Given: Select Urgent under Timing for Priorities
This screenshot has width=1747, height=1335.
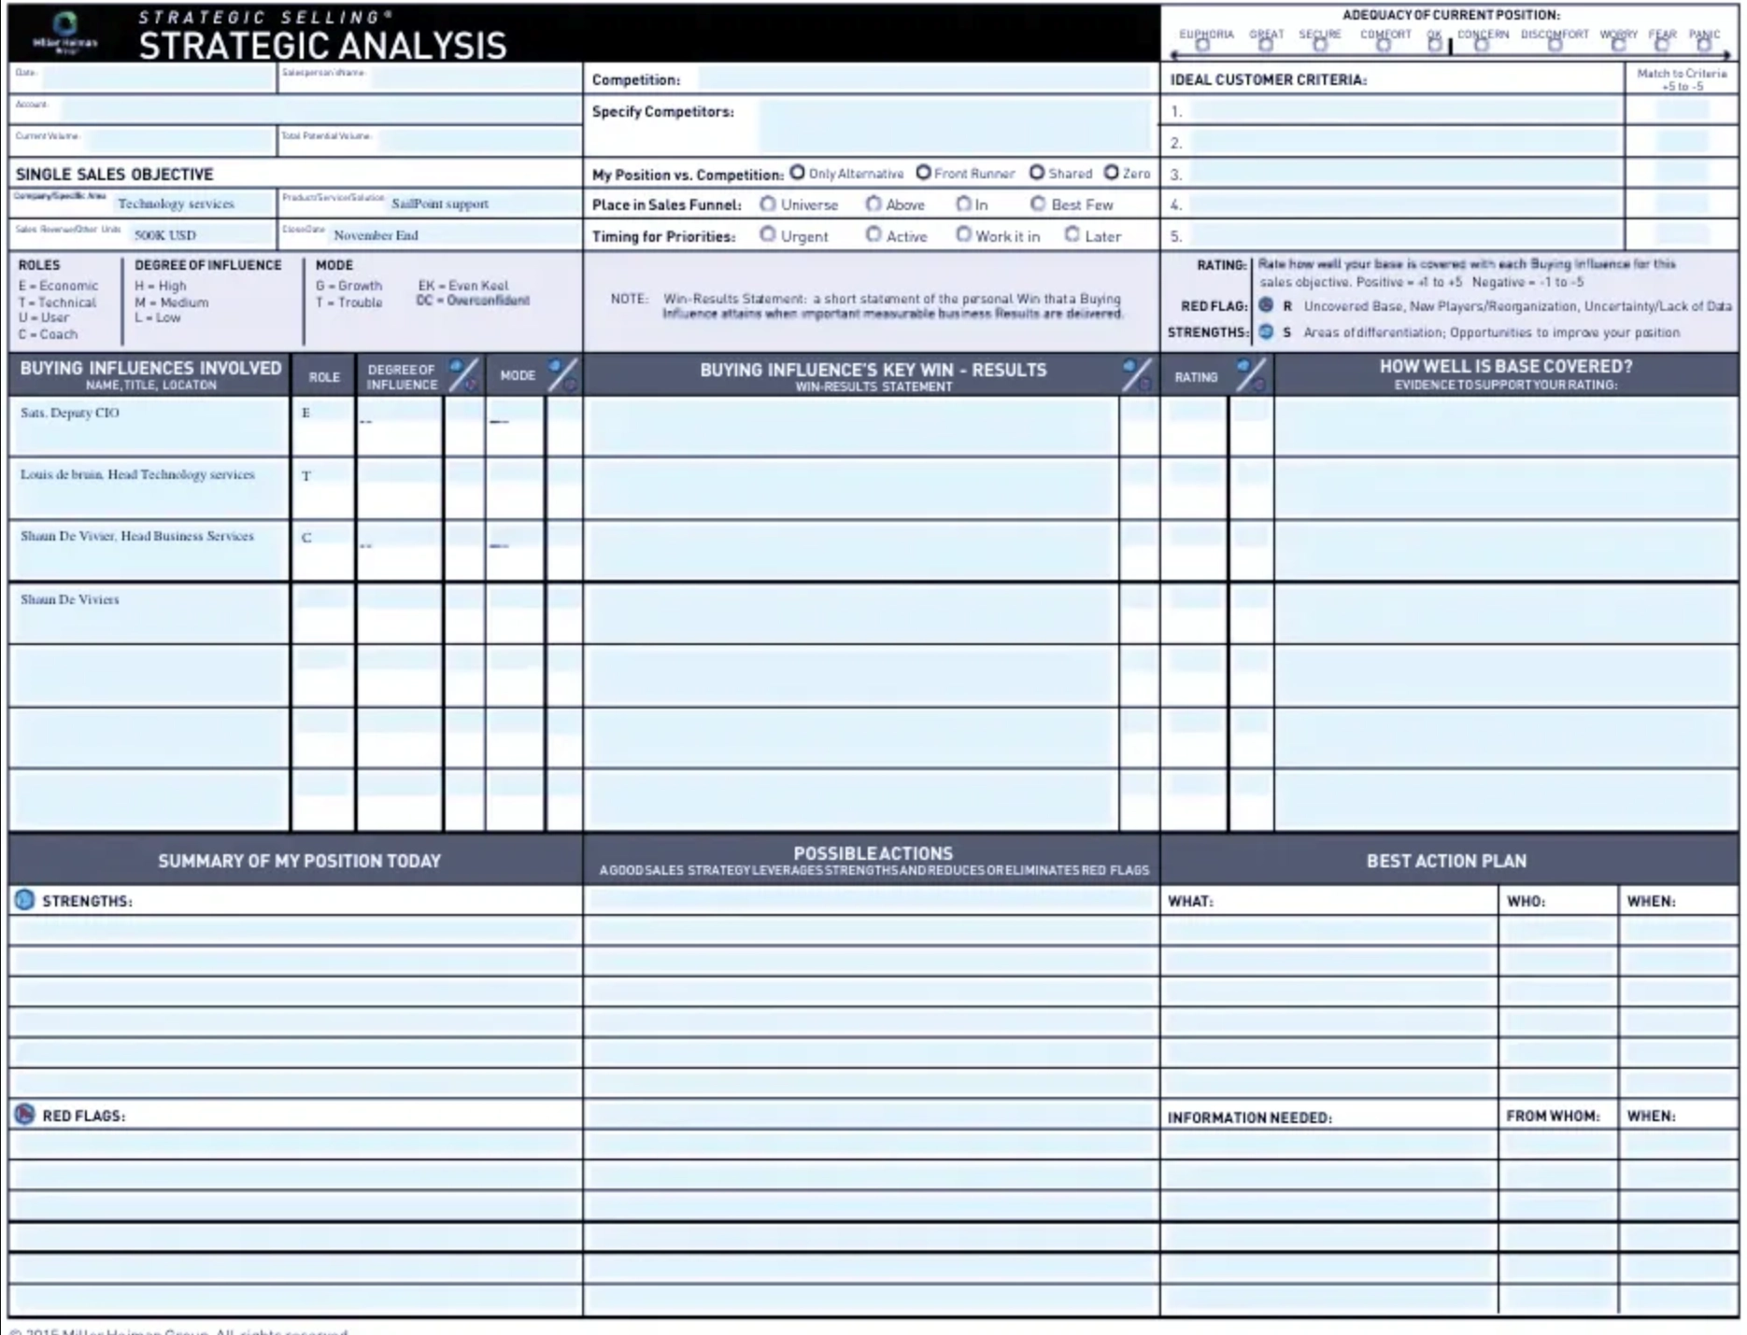Looking at the screenshot, I should pos(768,236).
